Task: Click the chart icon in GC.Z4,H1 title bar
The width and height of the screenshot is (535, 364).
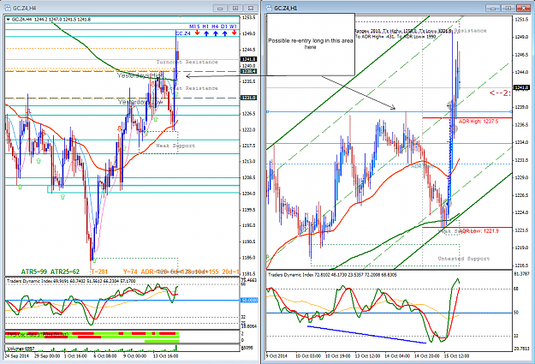Action: [x=269, y=8]
